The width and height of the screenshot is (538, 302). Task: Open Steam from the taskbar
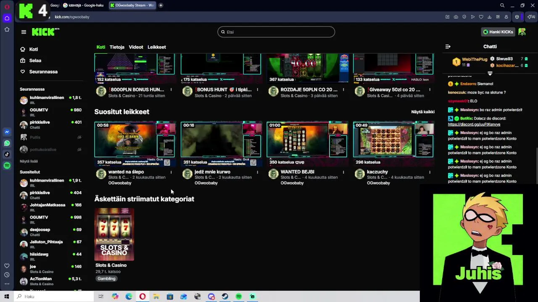225,297
